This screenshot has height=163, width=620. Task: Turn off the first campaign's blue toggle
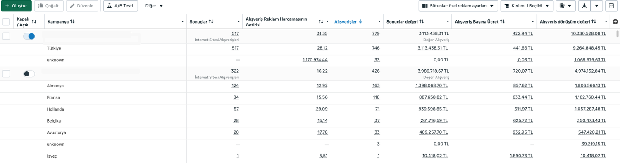pyautogui.click(x=29, y=36)
